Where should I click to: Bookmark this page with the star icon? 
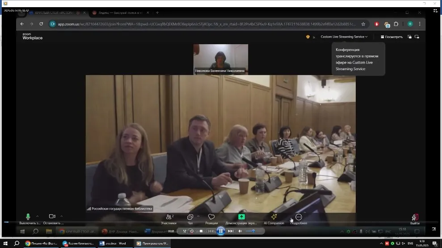[x=363, y=24]
